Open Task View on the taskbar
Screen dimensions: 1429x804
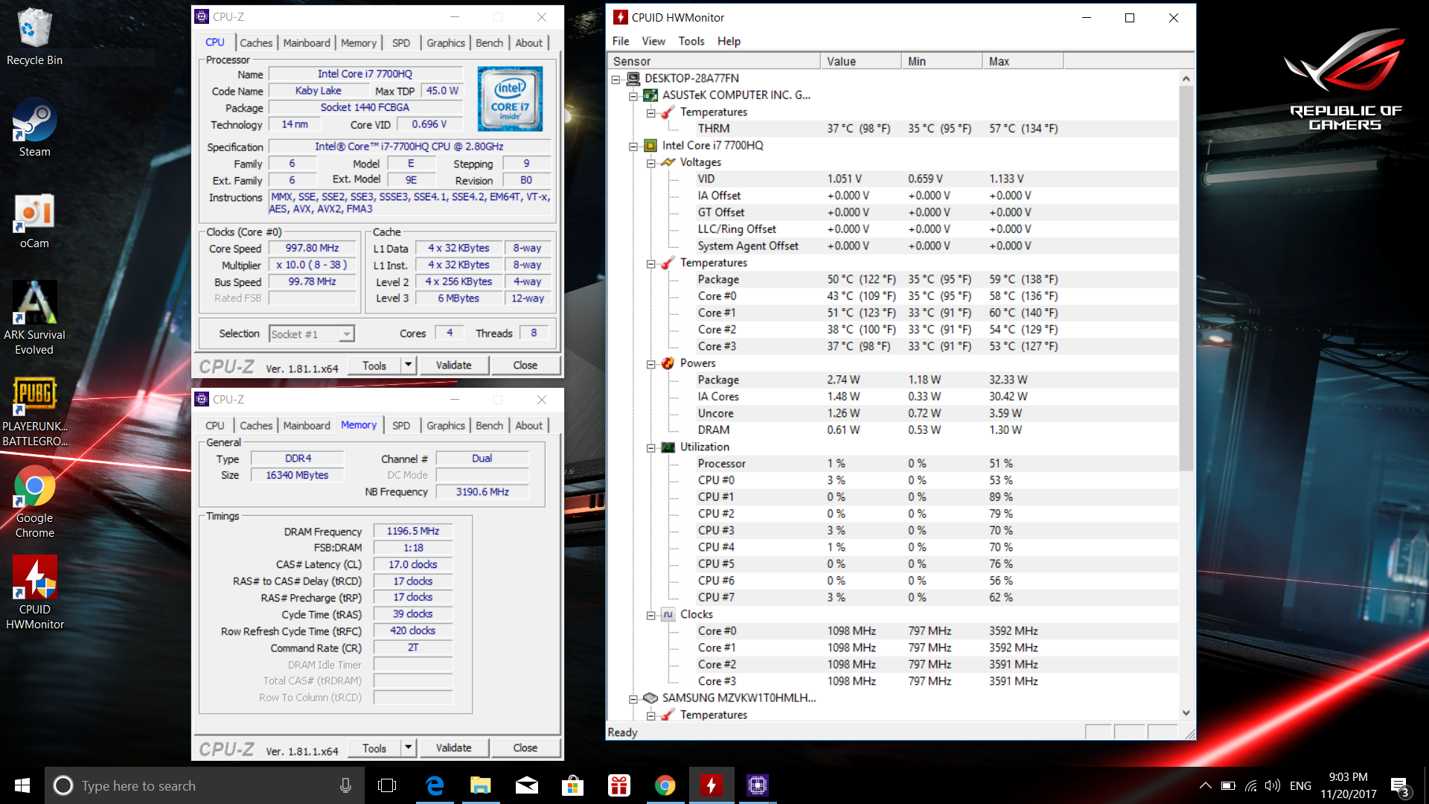point(387,785)
